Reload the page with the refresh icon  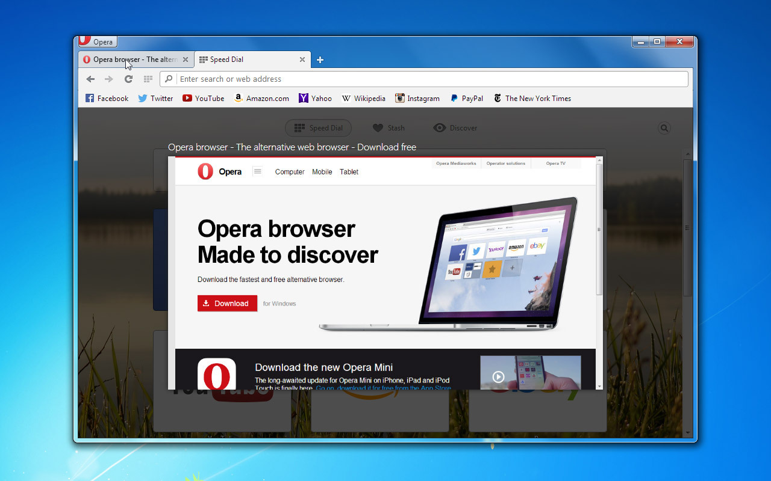pos(128,79)
